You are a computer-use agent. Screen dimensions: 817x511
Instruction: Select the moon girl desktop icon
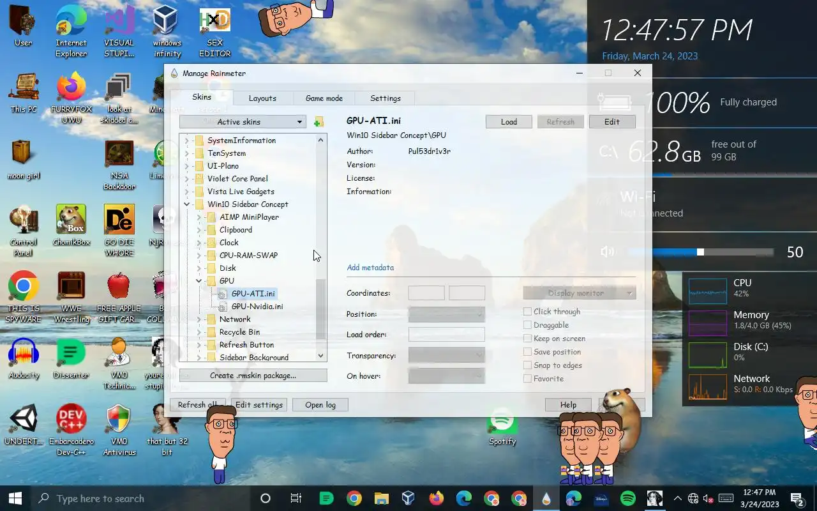[x=24, y=160]
